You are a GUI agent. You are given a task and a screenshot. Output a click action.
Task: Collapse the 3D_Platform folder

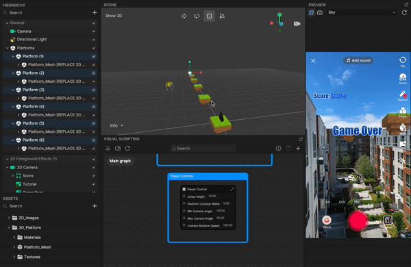(x=9, y=227)
